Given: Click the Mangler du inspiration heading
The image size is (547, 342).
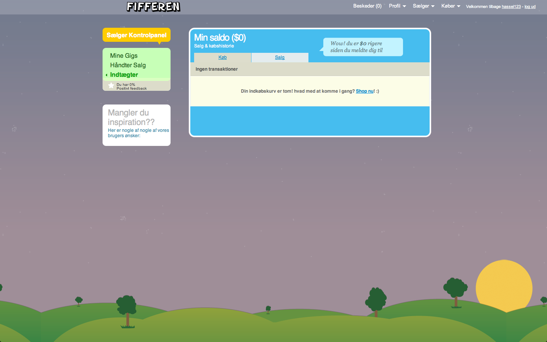Looking at the screenshot, I should click(x=131, y=117).
